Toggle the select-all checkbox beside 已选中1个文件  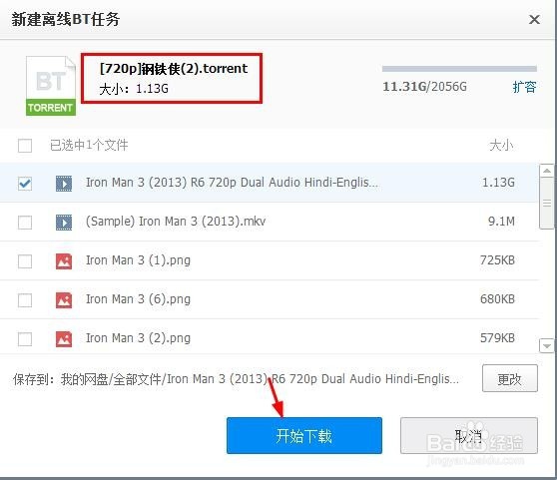25,146
